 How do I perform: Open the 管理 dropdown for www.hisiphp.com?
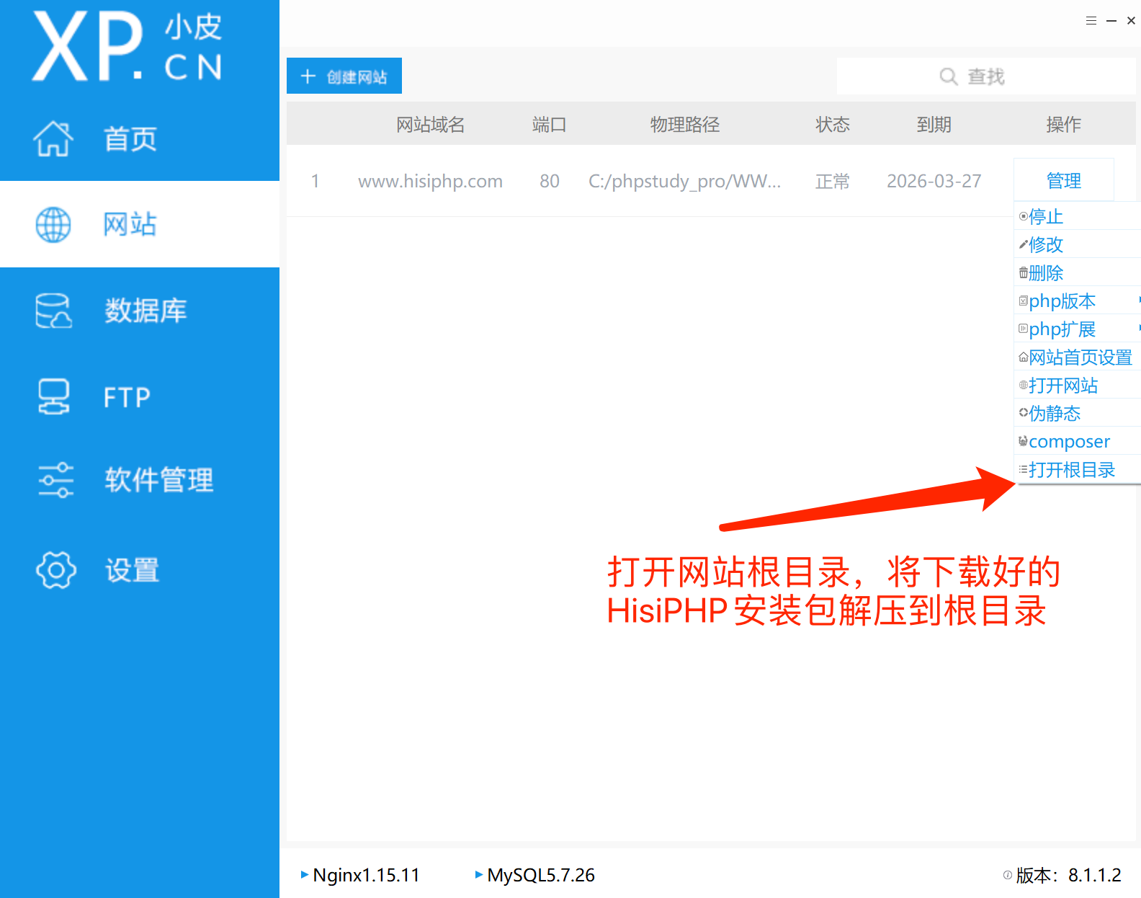(x=1064, y=180)
